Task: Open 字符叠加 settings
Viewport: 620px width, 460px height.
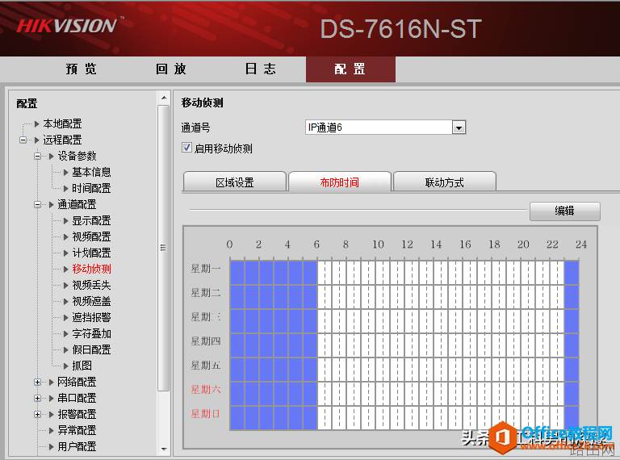Action: [91, 333]
